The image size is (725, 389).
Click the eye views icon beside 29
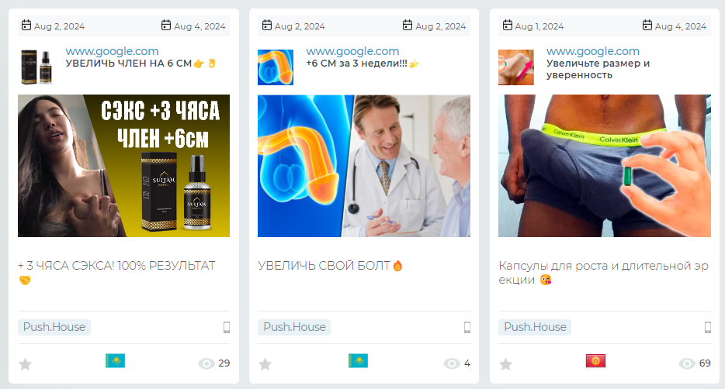(206, 363)
